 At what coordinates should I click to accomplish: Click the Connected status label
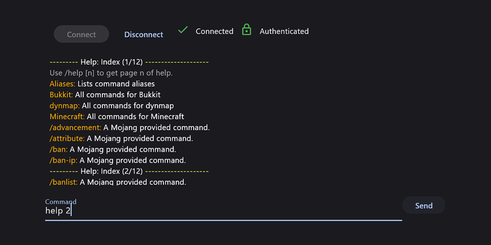pos(214,31)
